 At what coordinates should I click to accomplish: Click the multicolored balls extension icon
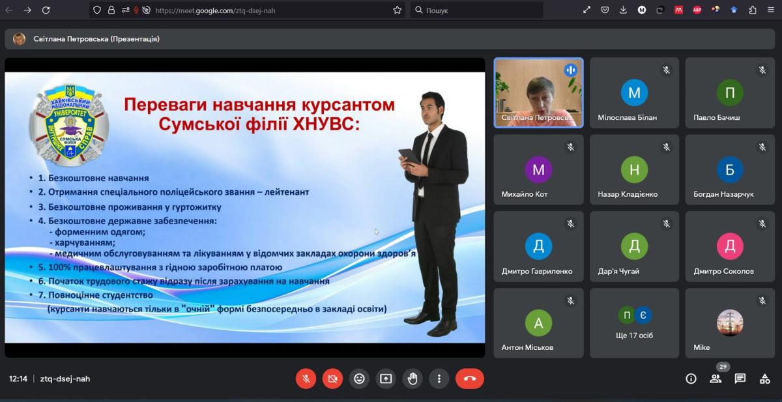click(716, 10)
